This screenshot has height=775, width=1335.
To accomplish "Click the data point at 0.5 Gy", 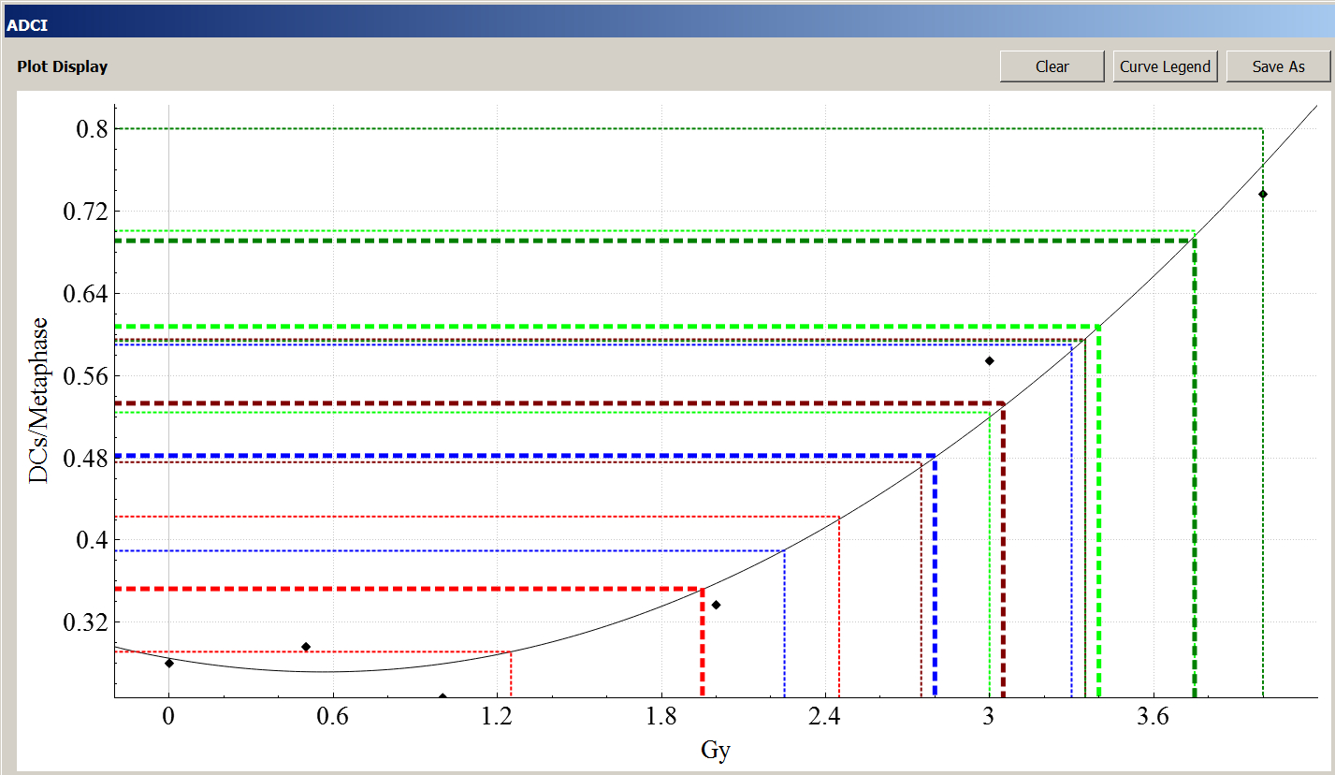I will (306, 647).
